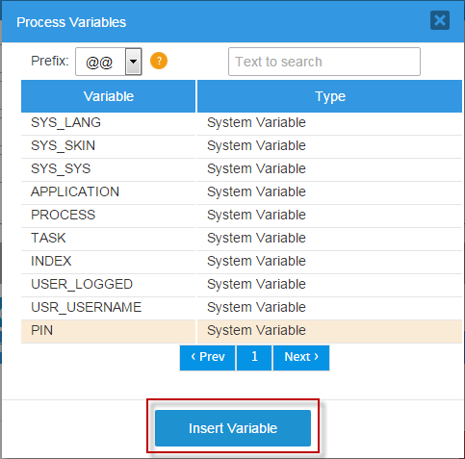
Task: Click the Prefix @@ combo box
Action: point(109,62)
